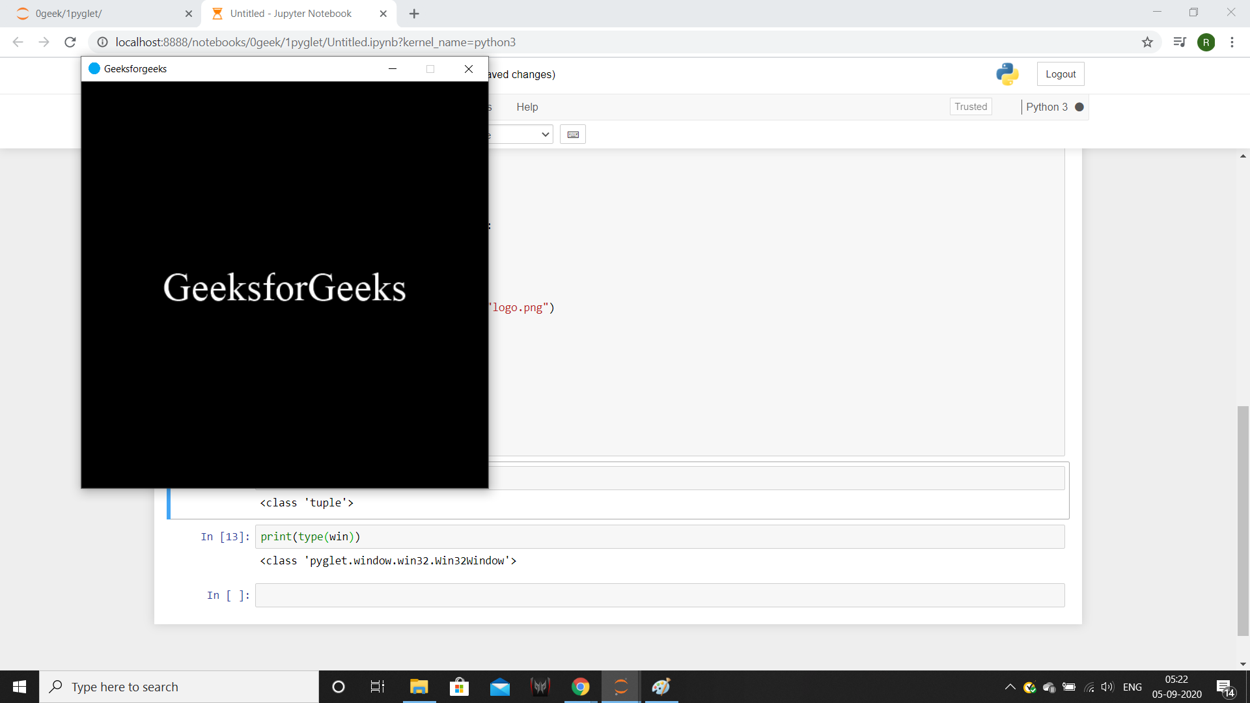
Task: Click the empty input cell
Action: pyautogui.click(x=659, y=596)
